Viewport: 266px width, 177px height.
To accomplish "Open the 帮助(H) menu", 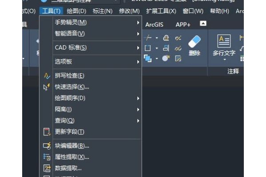I will coord(220,11).
